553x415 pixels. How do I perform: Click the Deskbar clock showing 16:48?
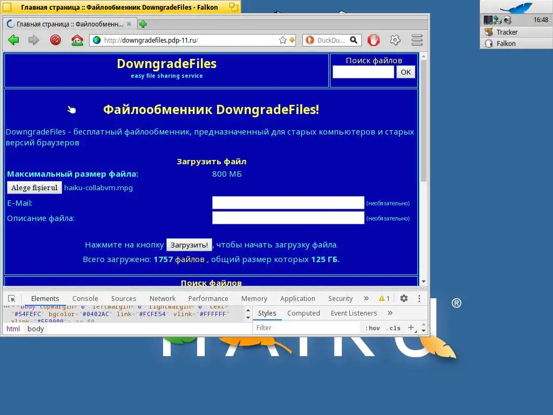(541, 20)
